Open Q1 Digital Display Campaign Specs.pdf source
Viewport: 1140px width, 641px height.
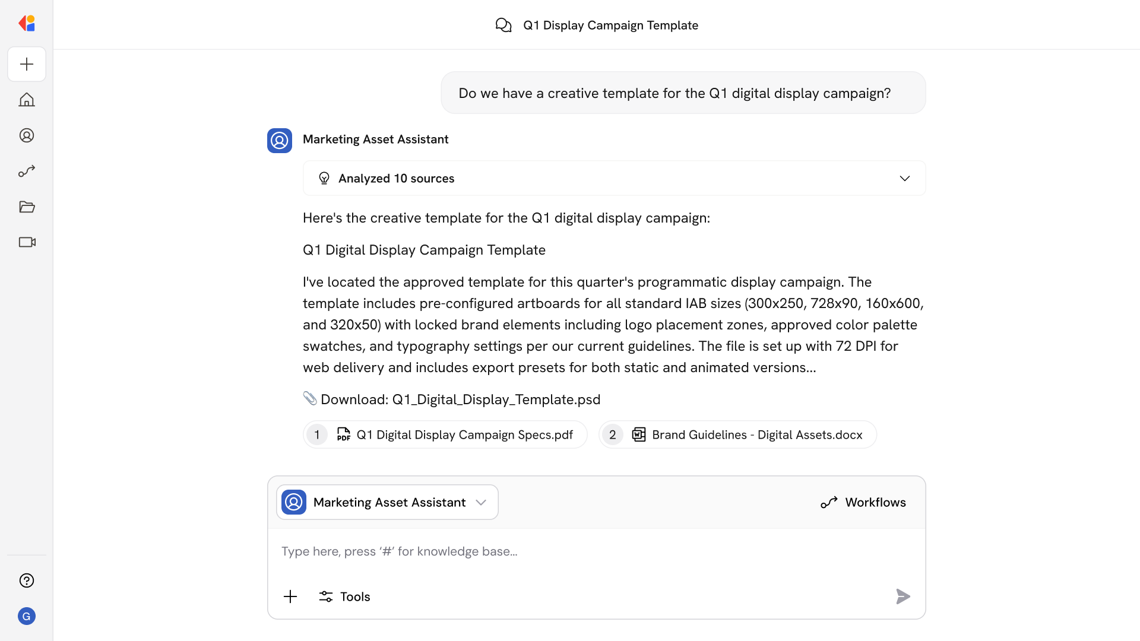445,434
